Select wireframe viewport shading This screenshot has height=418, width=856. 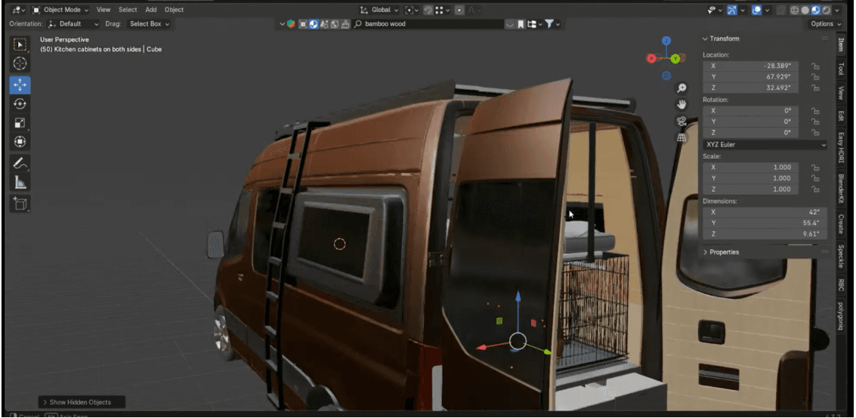pyautogui.click(x=795, y=10)
